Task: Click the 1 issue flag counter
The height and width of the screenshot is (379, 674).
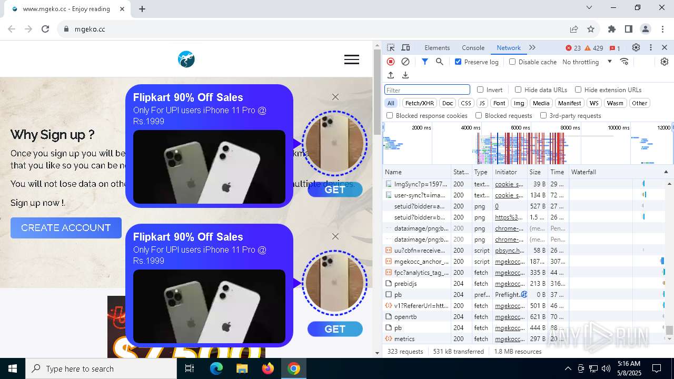Action: (614, 48)
